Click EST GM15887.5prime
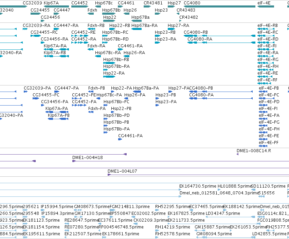Screen dimensions: 289x239 (x=212, y=227)
